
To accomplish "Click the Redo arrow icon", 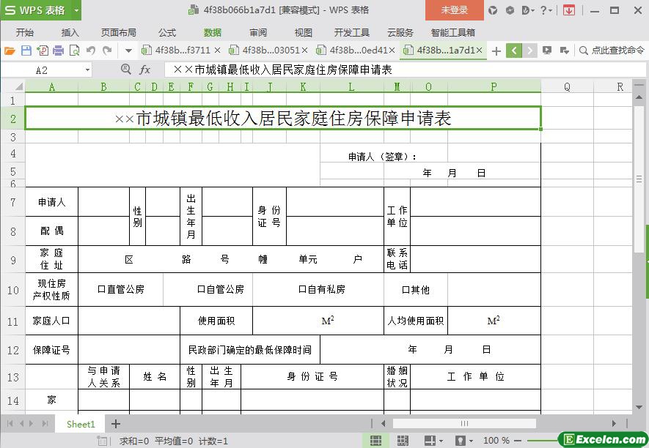I will click(107, 51).
